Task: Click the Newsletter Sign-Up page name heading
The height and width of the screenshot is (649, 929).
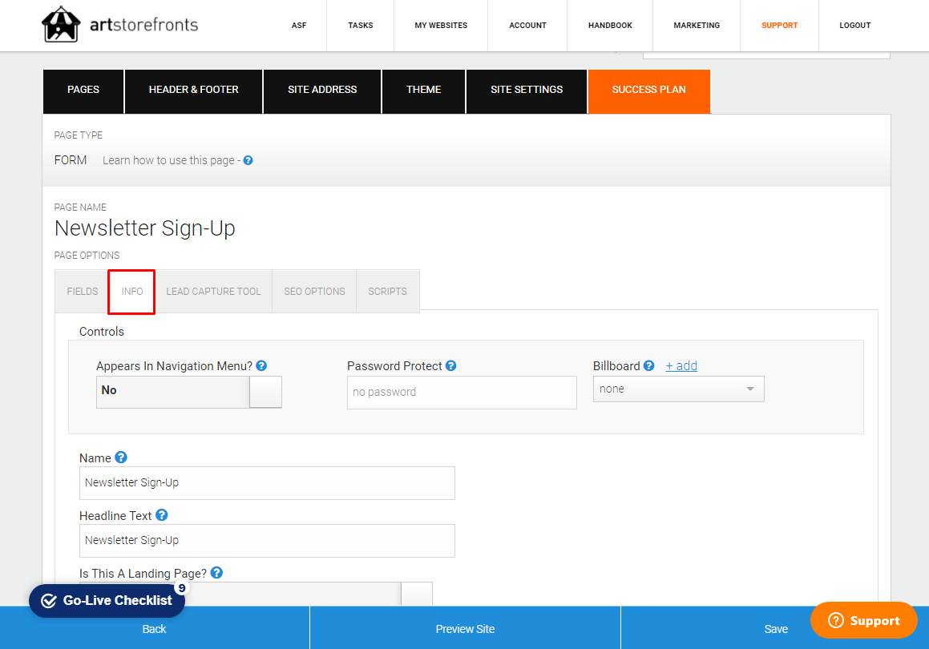Action: click(x=144, y=228)
